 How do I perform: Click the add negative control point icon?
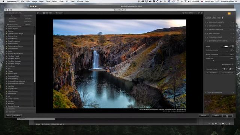[230, 69]
